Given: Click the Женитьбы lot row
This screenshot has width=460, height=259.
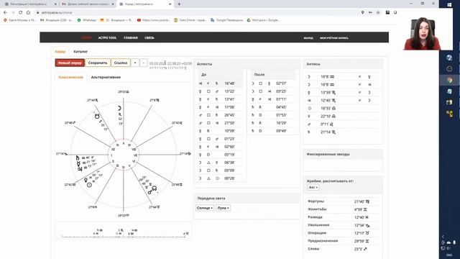Looking at the screenshot, I should [343, 209].
